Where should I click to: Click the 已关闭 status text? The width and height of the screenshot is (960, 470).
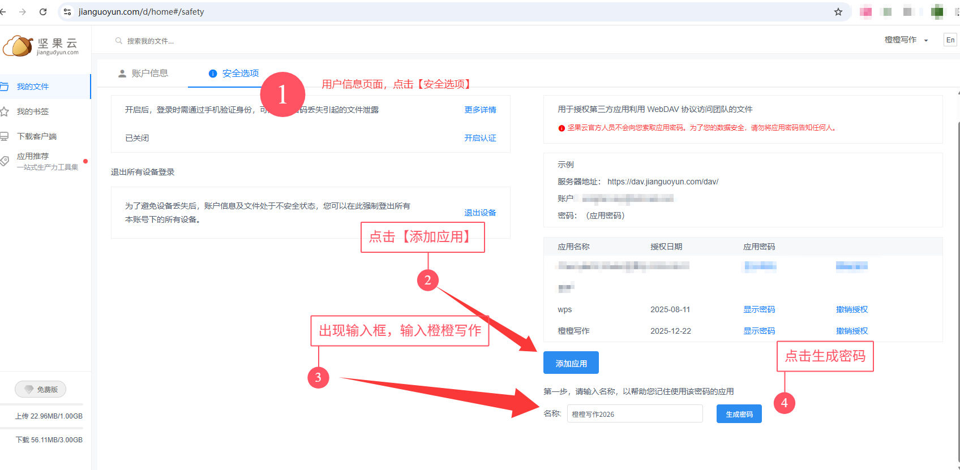tap(137, 138)
